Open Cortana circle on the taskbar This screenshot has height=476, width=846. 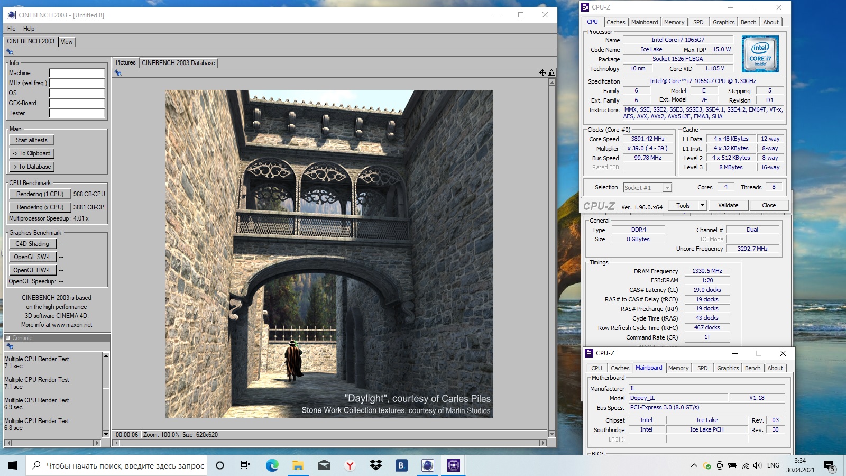(x=220, y=465)
